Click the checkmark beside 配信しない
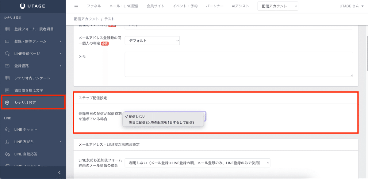This screenshot has width=368, height=179. [126, 116]
